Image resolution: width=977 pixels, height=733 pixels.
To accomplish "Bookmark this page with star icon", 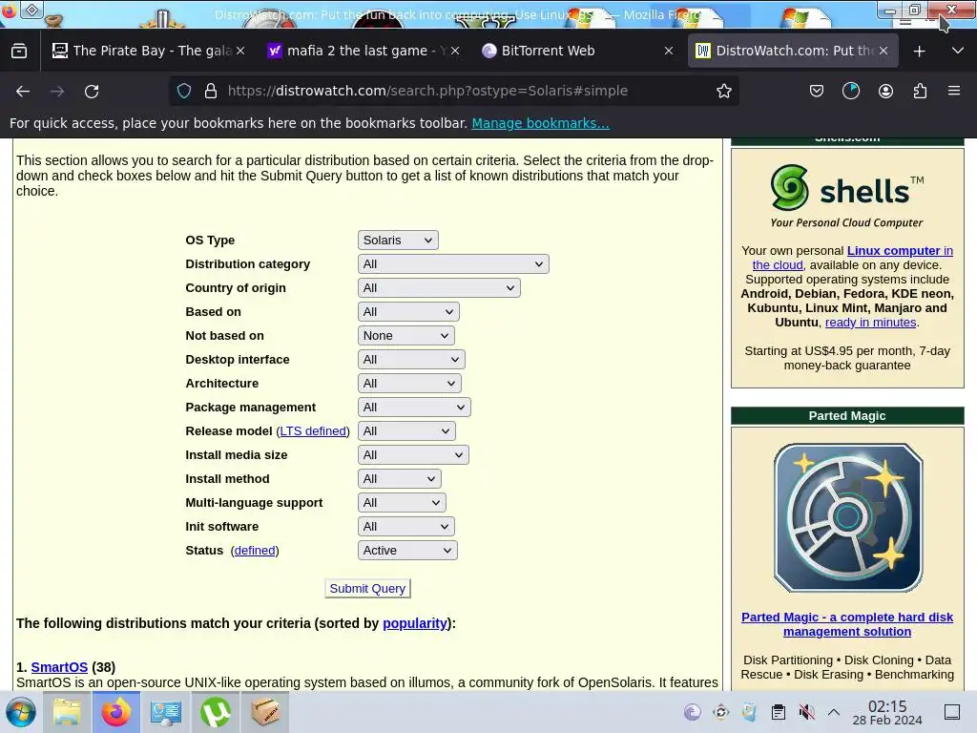I will point(723,91).
